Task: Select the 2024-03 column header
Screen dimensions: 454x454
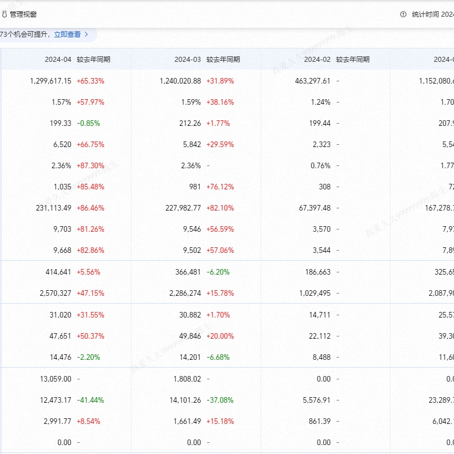Action: tap(187, 60)
